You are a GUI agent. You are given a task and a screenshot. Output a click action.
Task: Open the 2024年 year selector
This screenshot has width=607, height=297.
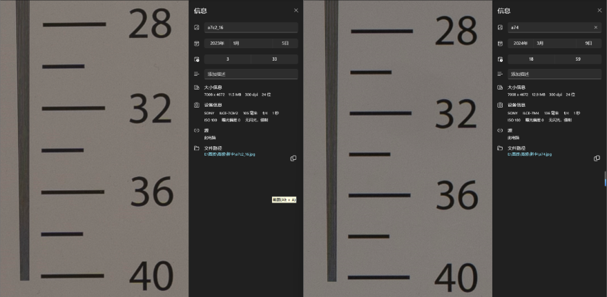pyautogui.click(x=520, y=43)
